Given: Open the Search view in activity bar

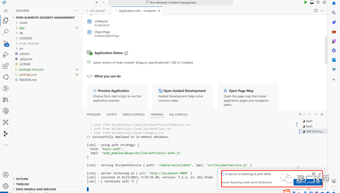Looking at the screenshot, I should tap(6, 32).
